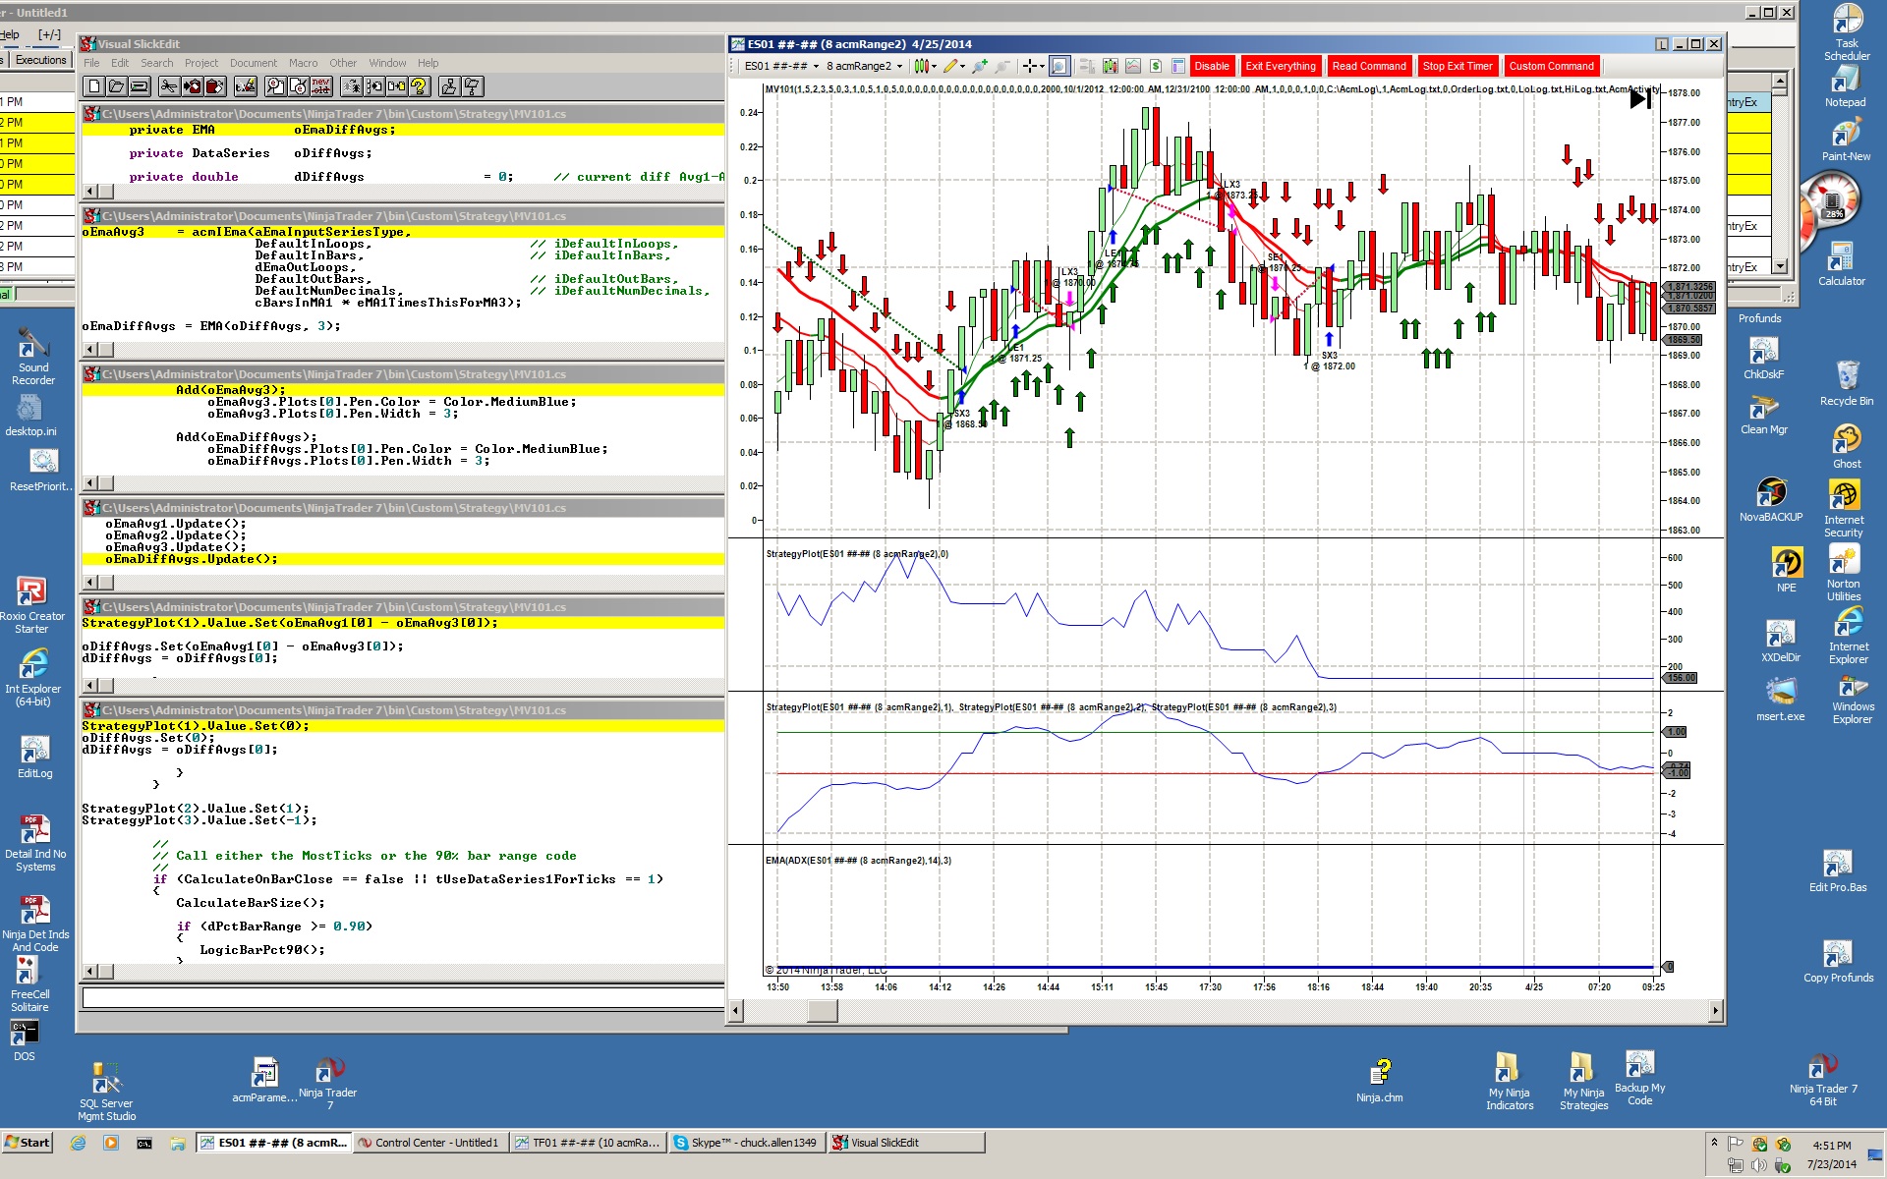Open Skype from the taskbar
1887x1179 pixels.
click(746, 1143)
